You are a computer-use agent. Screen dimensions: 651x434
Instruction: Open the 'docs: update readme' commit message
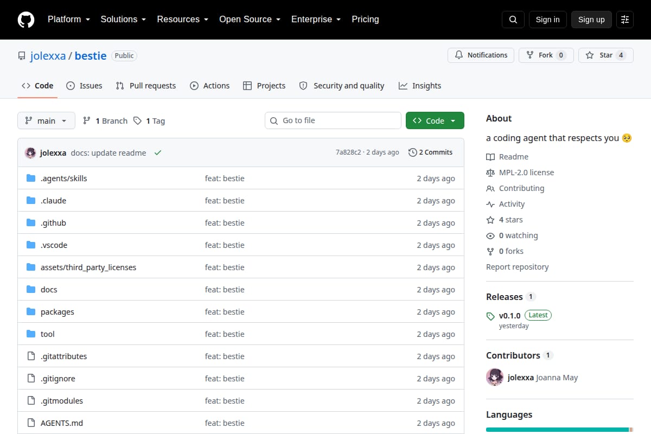click(108, 153)
